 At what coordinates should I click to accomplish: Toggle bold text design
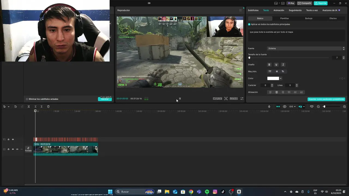tap(269, 65)
